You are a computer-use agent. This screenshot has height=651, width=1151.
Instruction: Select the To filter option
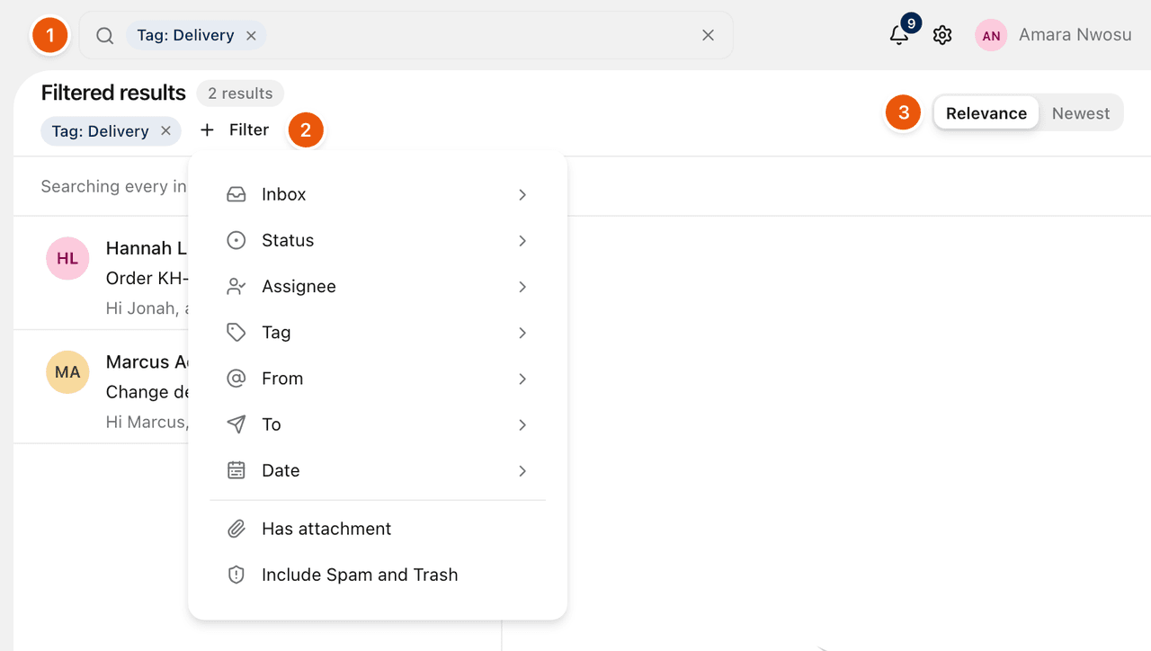click(378, 424)
